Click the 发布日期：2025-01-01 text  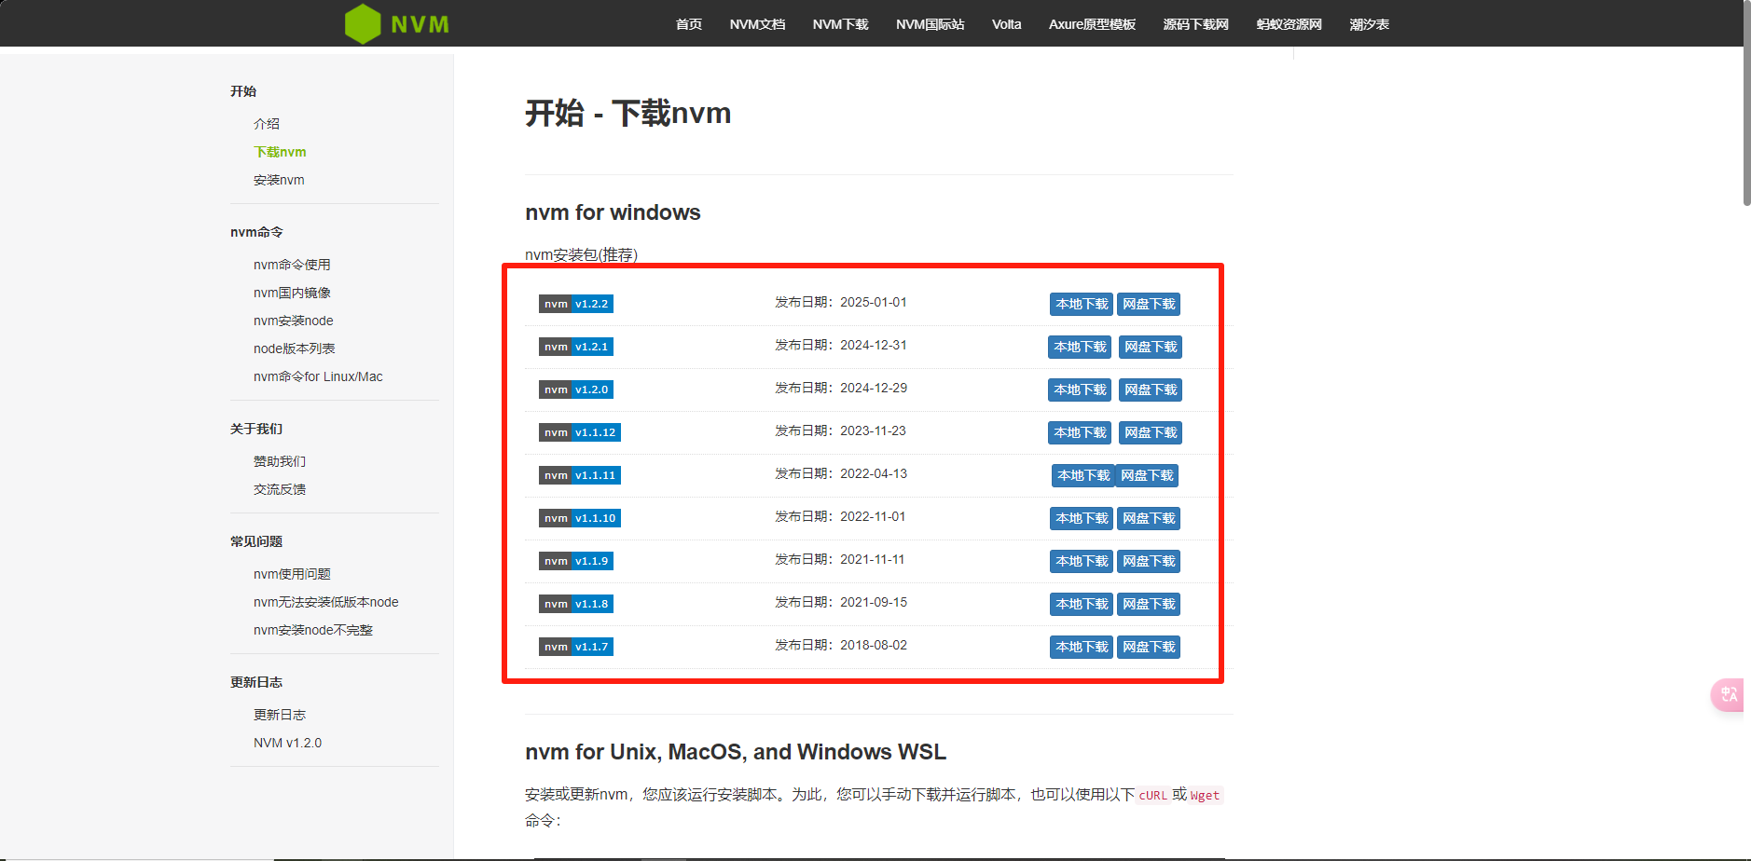point(841,302)
